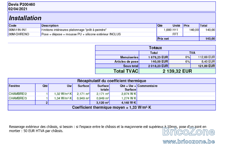
Task: Click the Finitions intérieures plafonnage description
Action: coord(74,30)
